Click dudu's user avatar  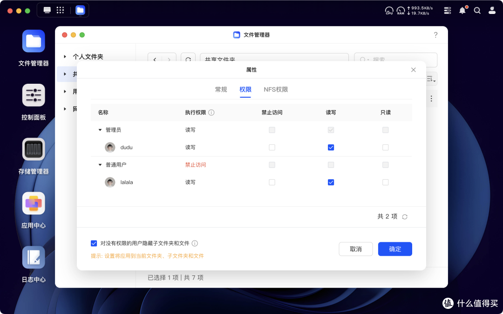pos(110,147)
